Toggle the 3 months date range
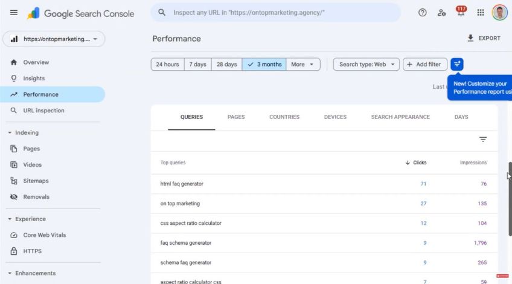The image size is (512, 284). (264, 65)
